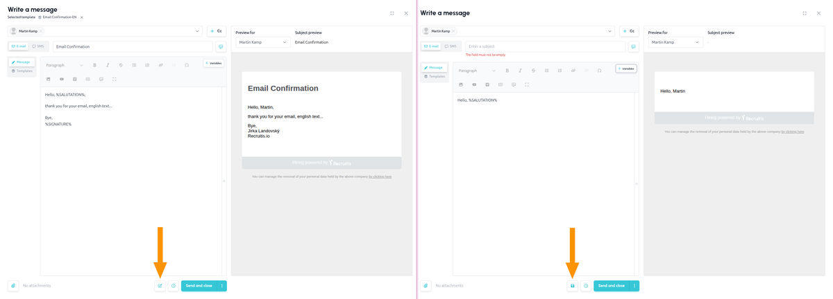
Task: Follow 'by clicking here' link in the right preview
Action: [793, 132]
